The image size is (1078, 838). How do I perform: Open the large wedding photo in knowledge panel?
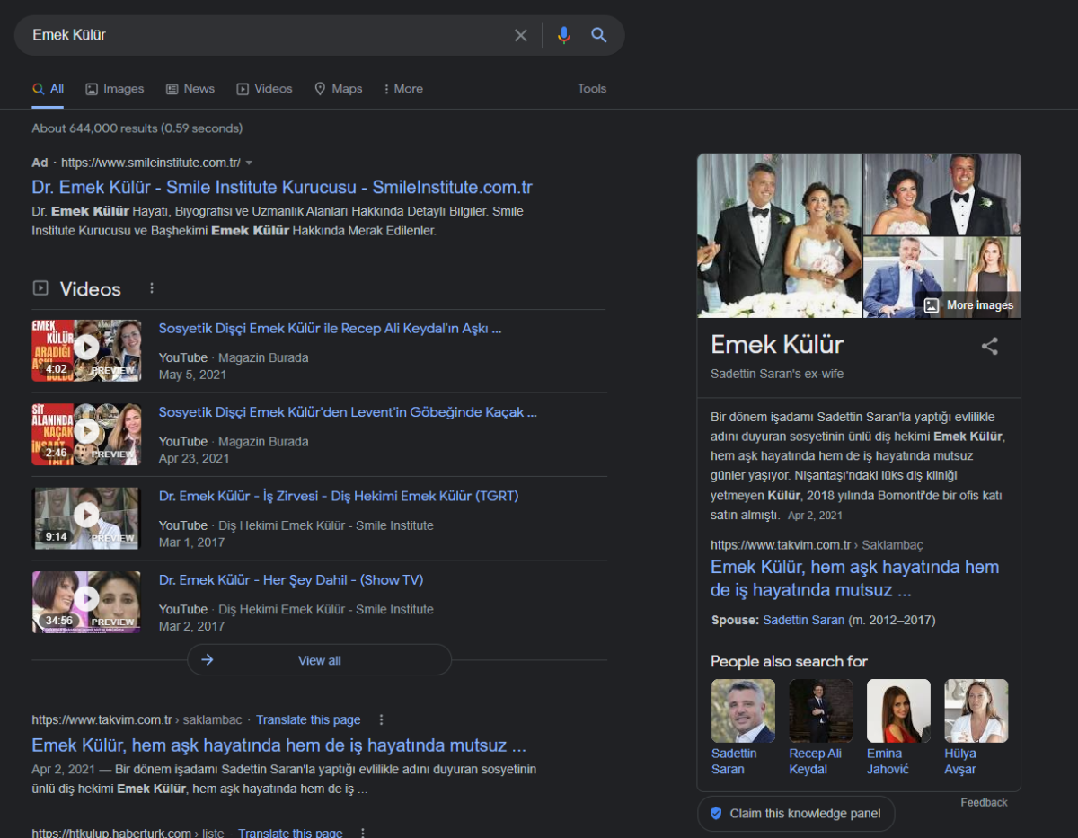click(780, 235)
